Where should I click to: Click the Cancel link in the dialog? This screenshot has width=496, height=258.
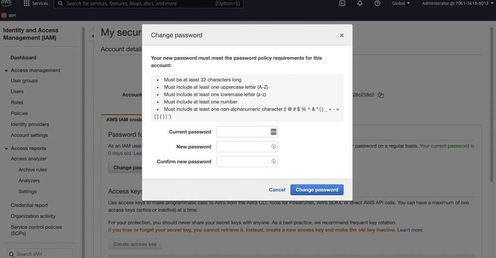[277, 190]
